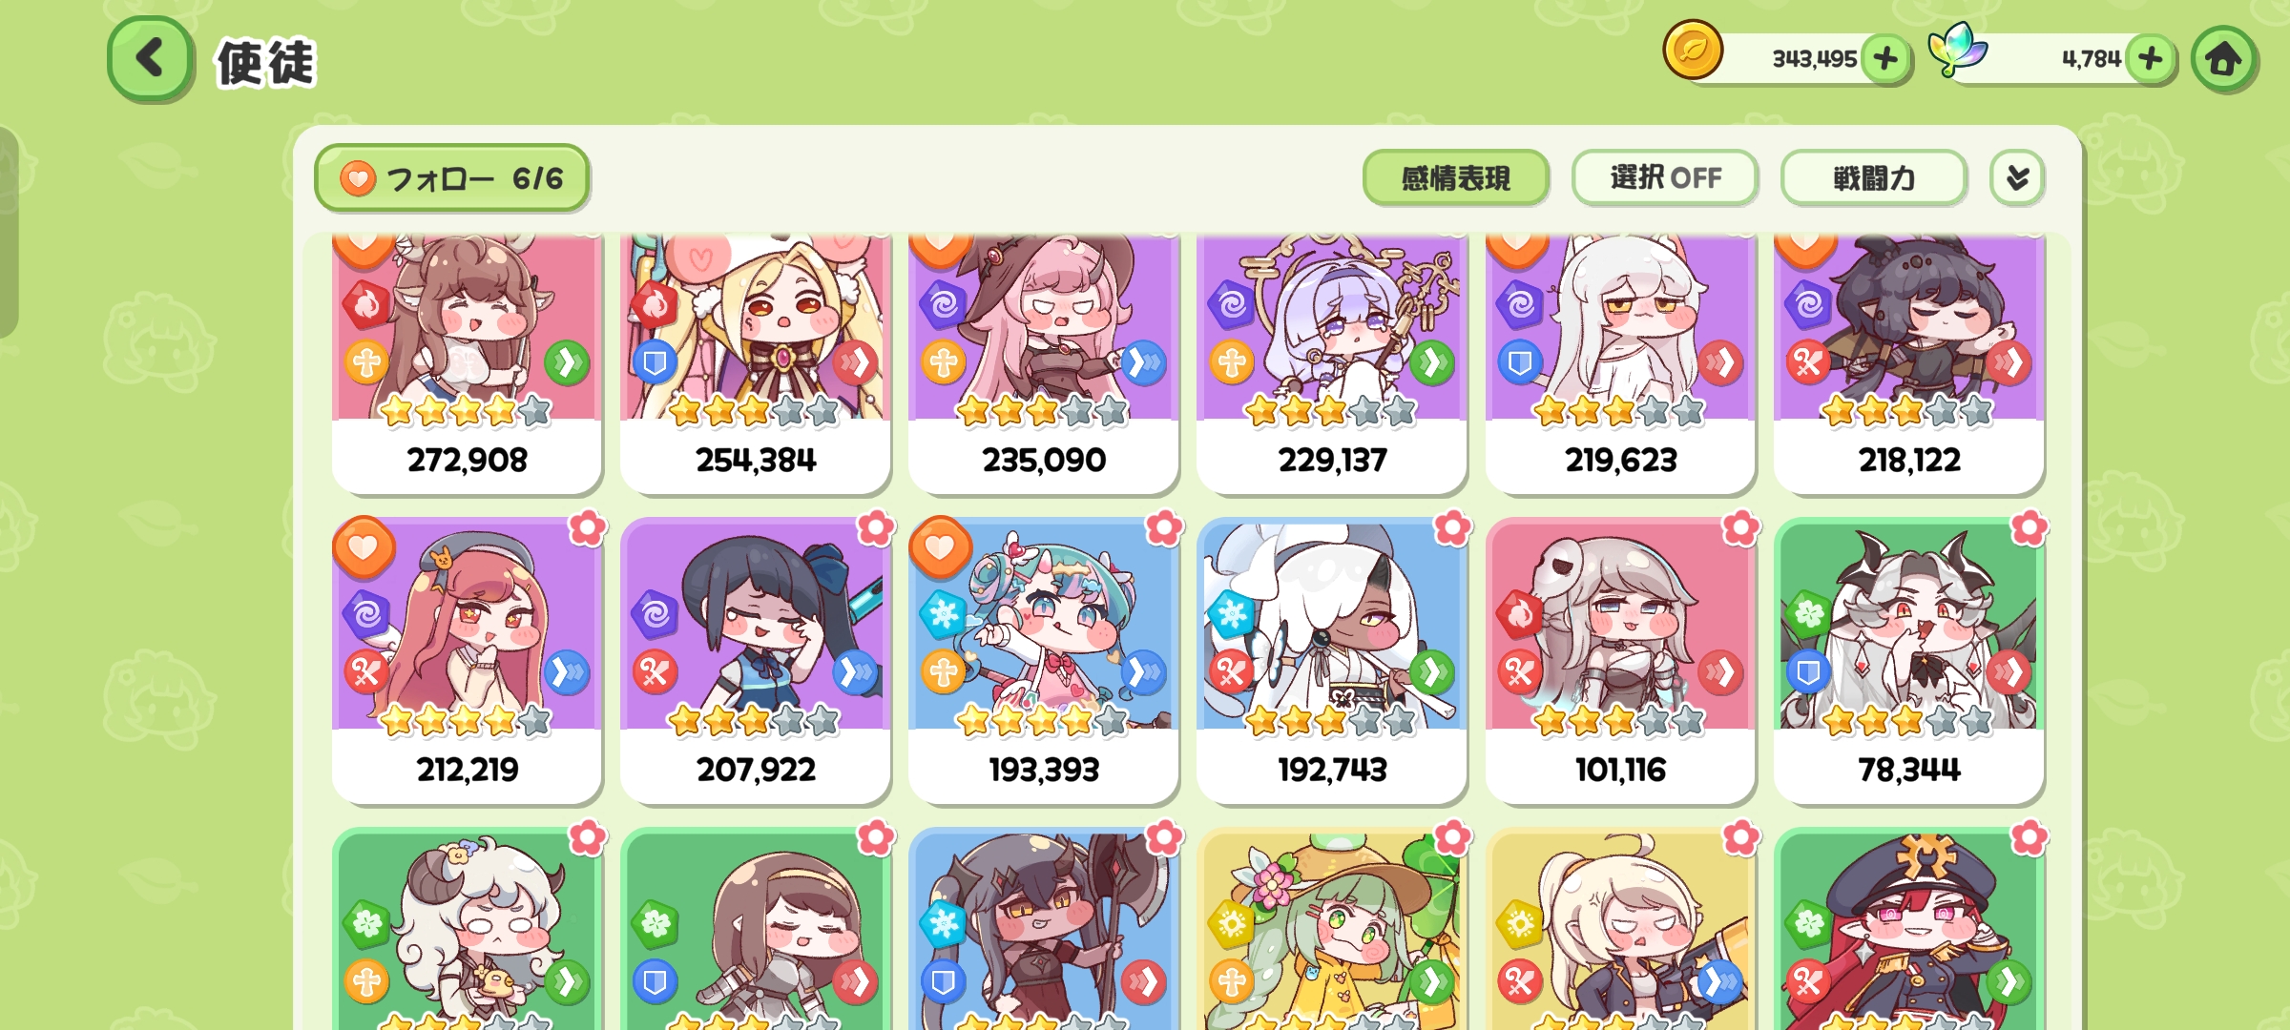Screen dimensions: 2290x1030
Task: Go back using the green arrow button
Action: click(x=151, y=59)
